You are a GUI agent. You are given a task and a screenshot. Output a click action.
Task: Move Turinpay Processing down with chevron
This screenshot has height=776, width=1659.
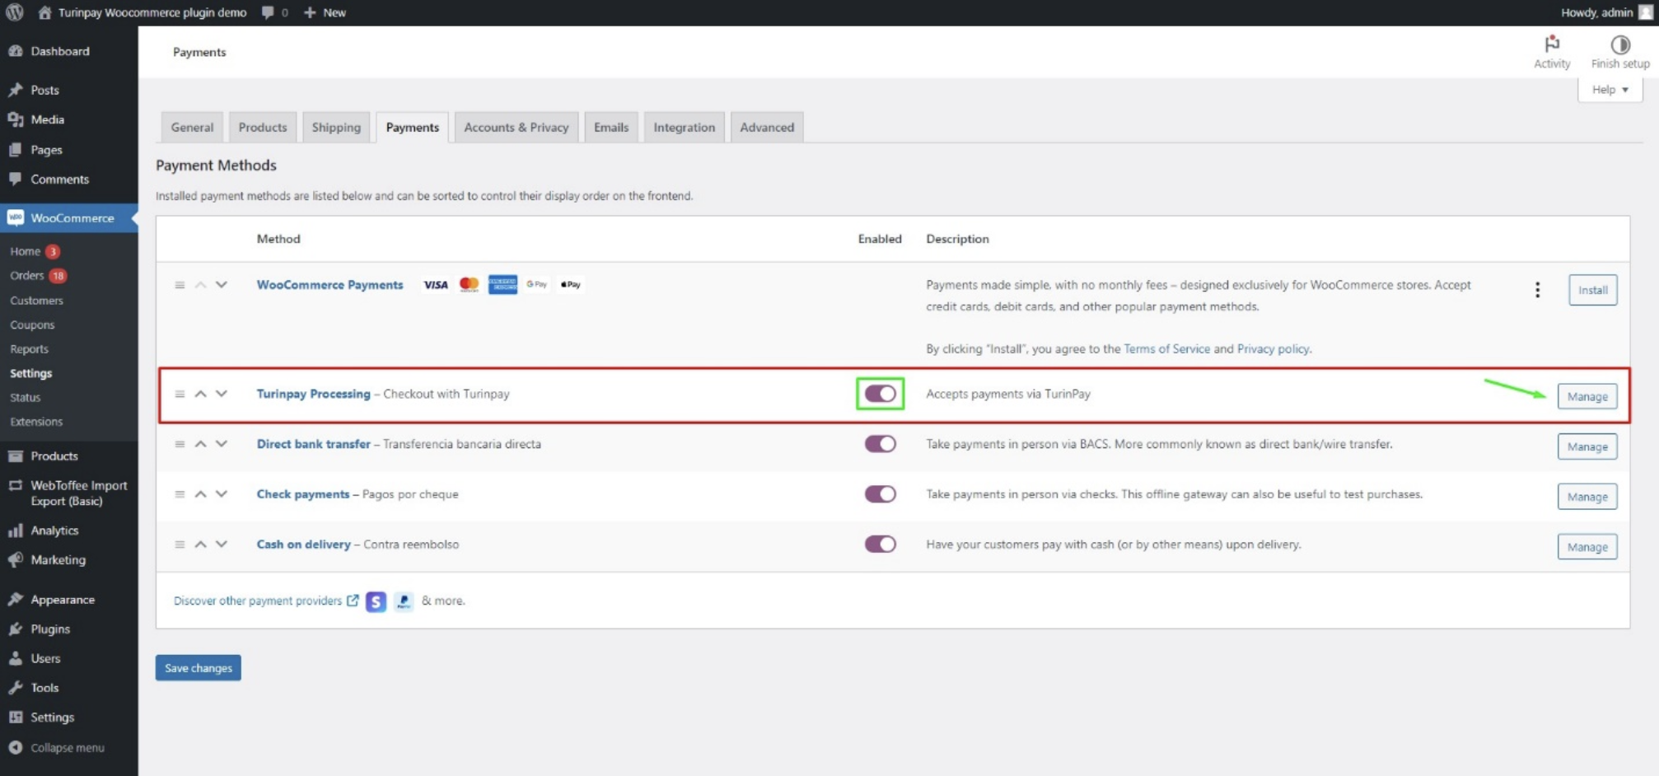click(222, 394)
